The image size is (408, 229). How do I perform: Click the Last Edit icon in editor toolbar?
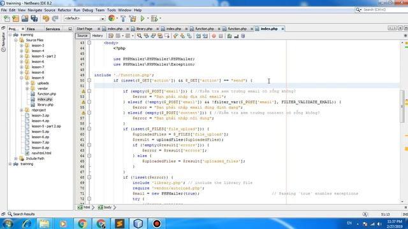pyautogui.click(x=111, y=36)
